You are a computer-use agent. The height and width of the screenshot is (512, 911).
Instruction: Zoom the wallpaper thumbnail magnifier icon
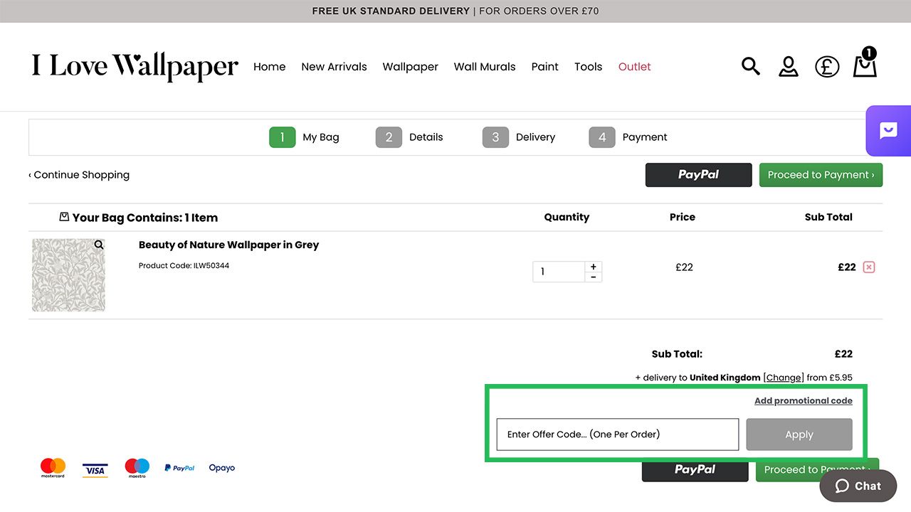tap(99, 245)
